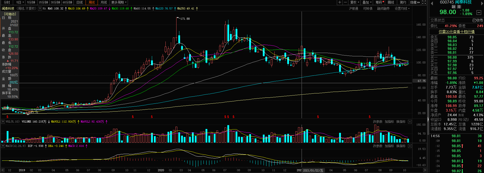
Task: Expand 更多周期 more periods dropdown
Action: tap(119, 2)
